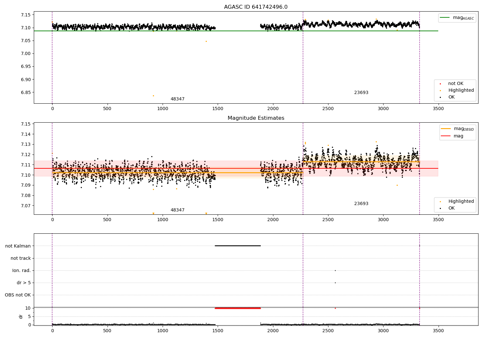The height and width of the screenshot is (338, 483).
Task: Click x-axis tick 1500 in the top panel
Action: (x=218, y=109)
